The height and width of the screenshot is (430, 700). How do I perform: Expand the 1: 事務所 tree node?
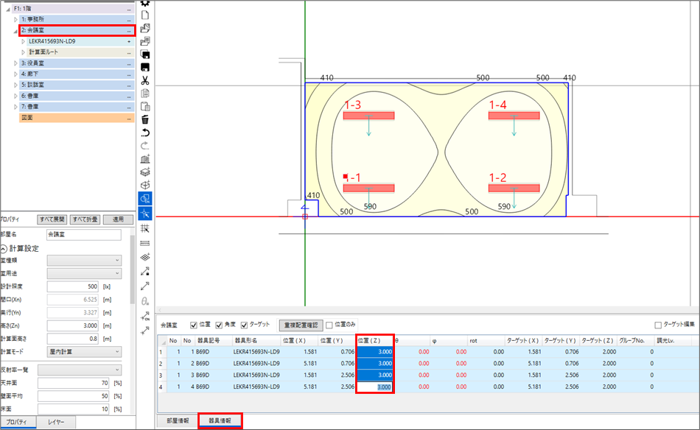[15, 20]
